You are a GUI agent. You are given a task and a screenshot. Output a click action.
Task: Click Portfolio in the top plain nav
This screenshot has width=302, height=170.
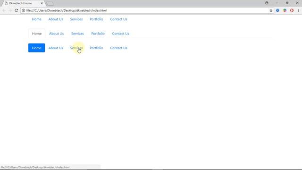(96, 19)
